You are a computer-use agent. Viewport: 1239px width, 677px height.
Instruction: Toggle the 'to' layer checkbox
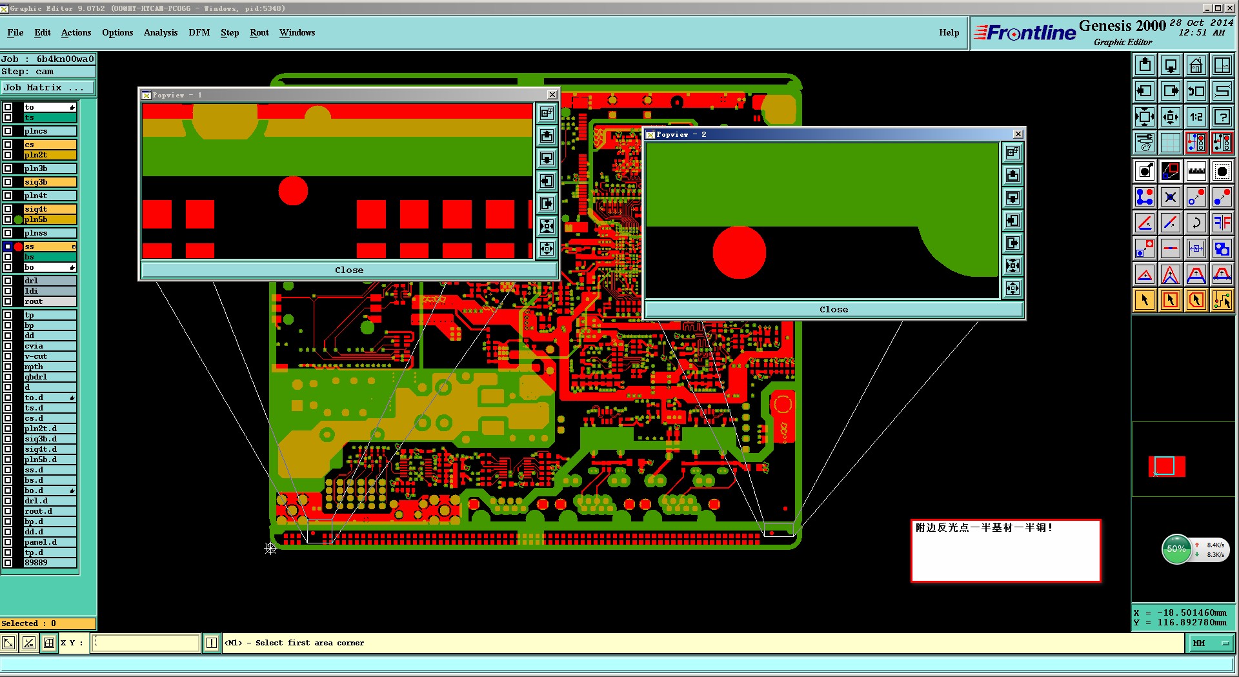pyautogui.click(x=8, y=107)
